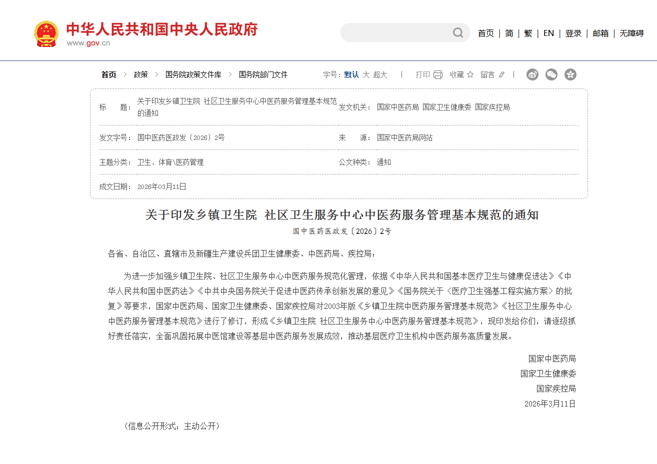The image size is (657, 464).
Task: Switch font size to 超大
Action: (x=380, y=74)
